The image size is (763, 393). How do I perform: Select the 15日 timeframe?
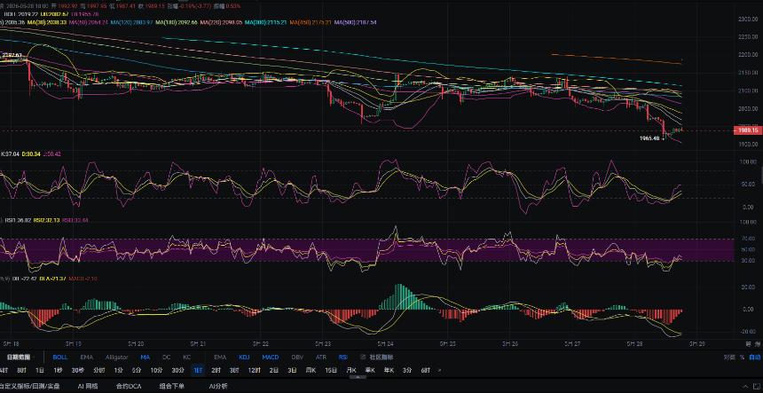331,370
